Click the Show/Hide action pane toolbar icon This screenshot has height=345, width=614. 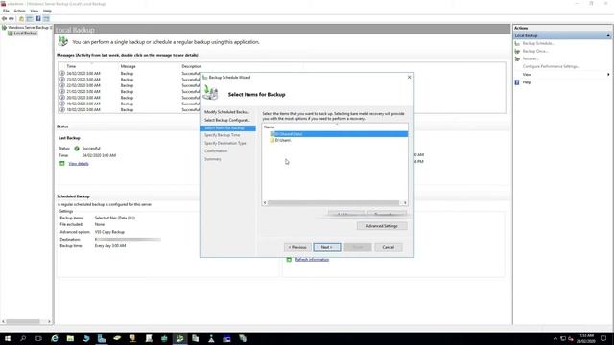46,19
